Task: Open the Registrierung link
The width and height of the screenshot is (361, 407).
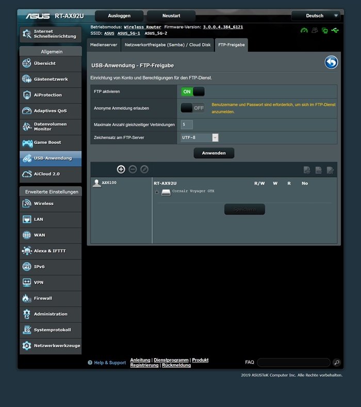Action: 144,365
